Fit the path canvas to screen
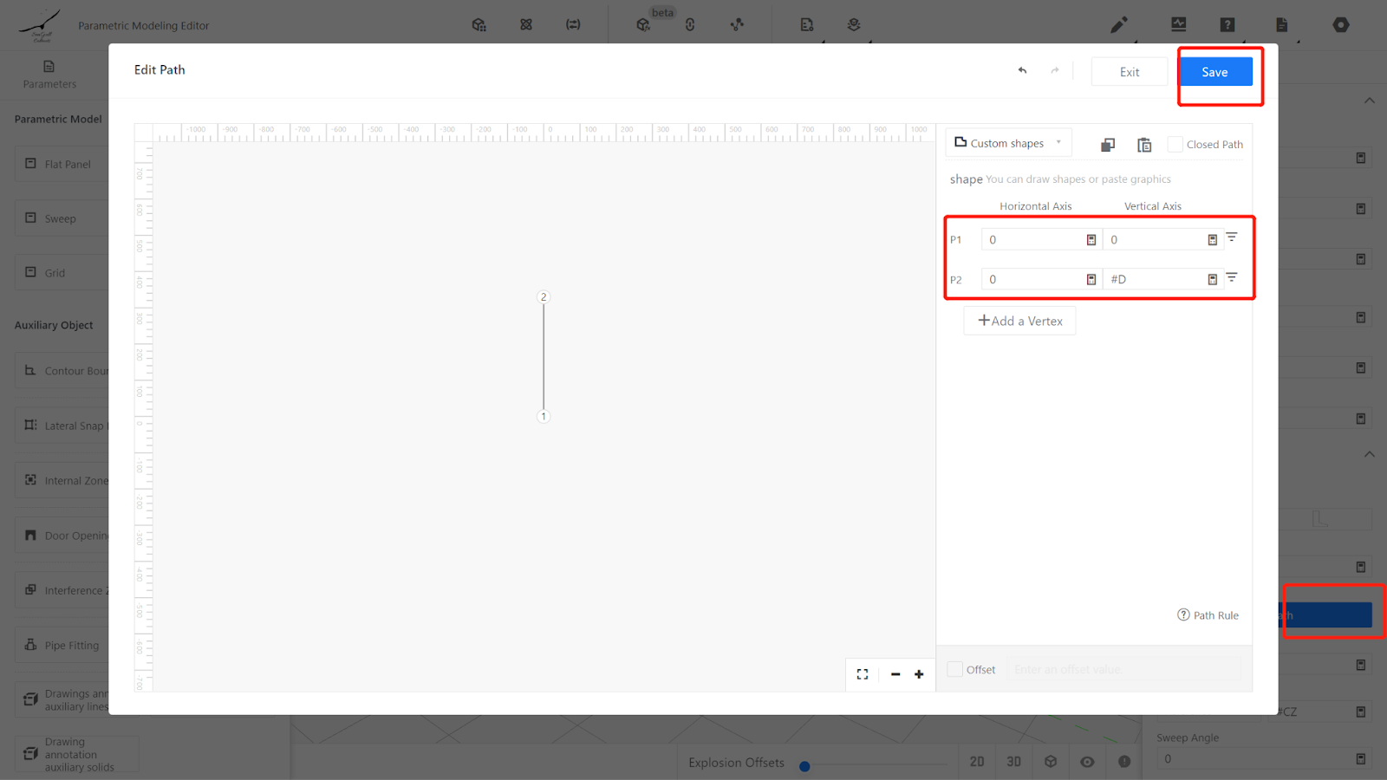Viewport: 1387px width, 780px height. 863,674
